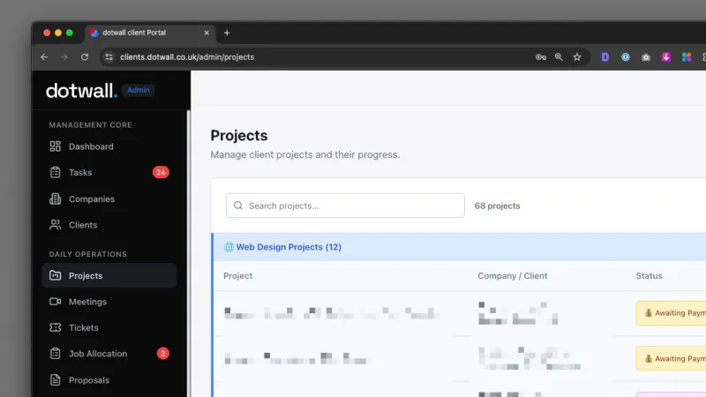Click the Project column header
Screen dimensions: 706x397
pos(237,276)
